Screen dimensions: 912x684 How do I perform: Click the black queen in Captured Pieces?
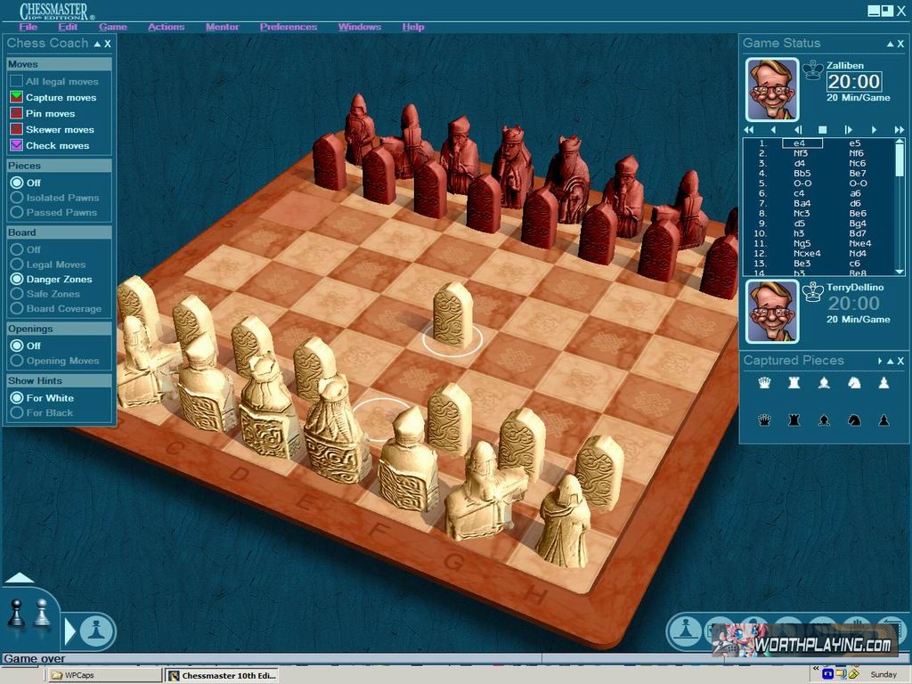tap(763, 419)
